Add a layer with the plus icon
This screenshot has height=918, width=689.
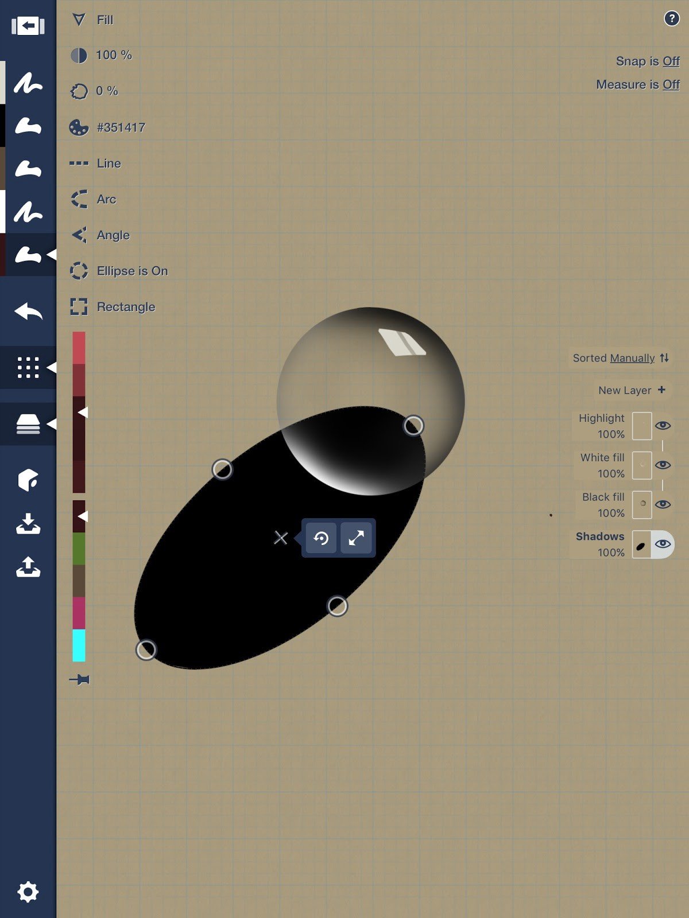click(661, 390)
